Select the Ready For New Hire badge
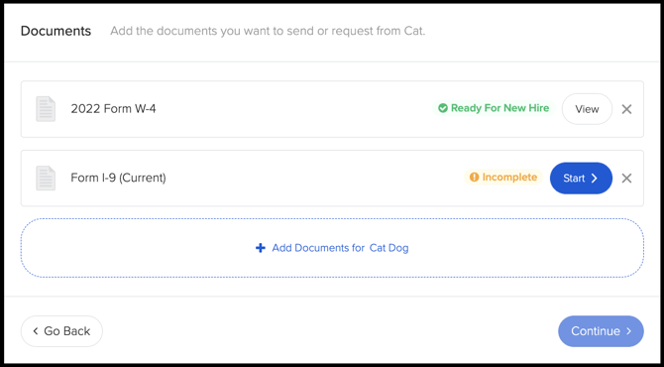 point(494,108)
